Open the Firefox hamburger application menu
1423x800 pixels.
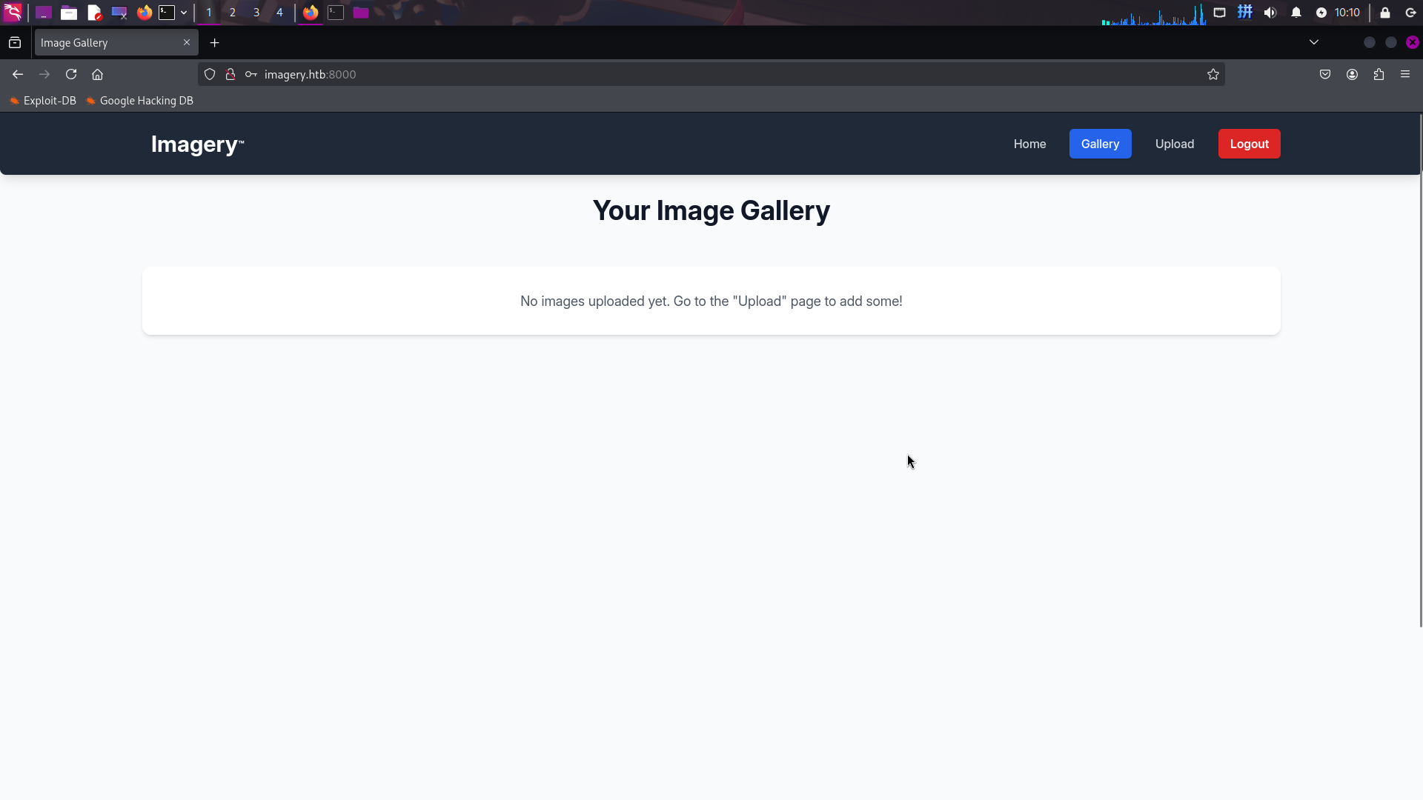tap(1405, 74)
